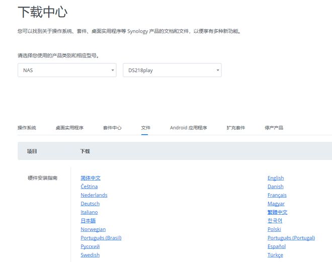The height and width of the screenshot is (262, 332).
Task: Open the 日本語 guide link
Action: 88,221
